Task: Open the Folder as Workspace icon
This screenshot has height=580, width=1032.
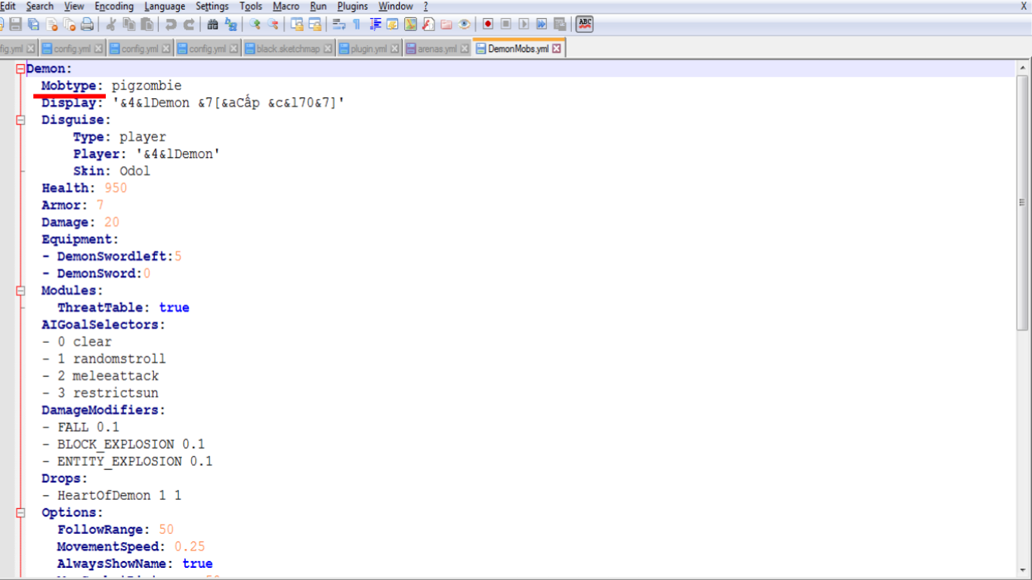Action: (x=446, y=24)
